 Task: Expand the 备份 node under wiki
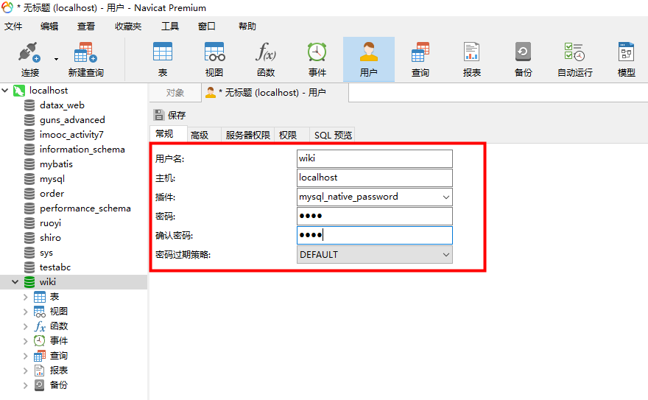(25, 385)
